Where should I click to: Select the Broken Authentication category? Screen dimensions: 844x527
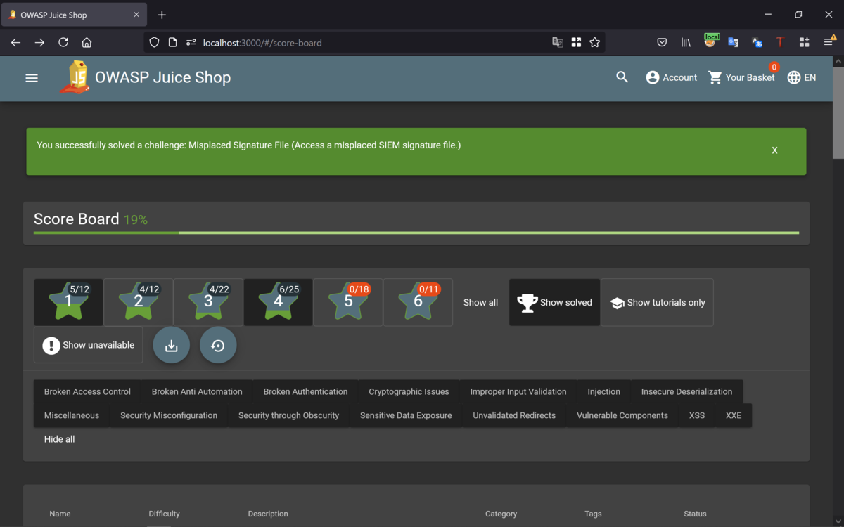[x=305, y=392]
